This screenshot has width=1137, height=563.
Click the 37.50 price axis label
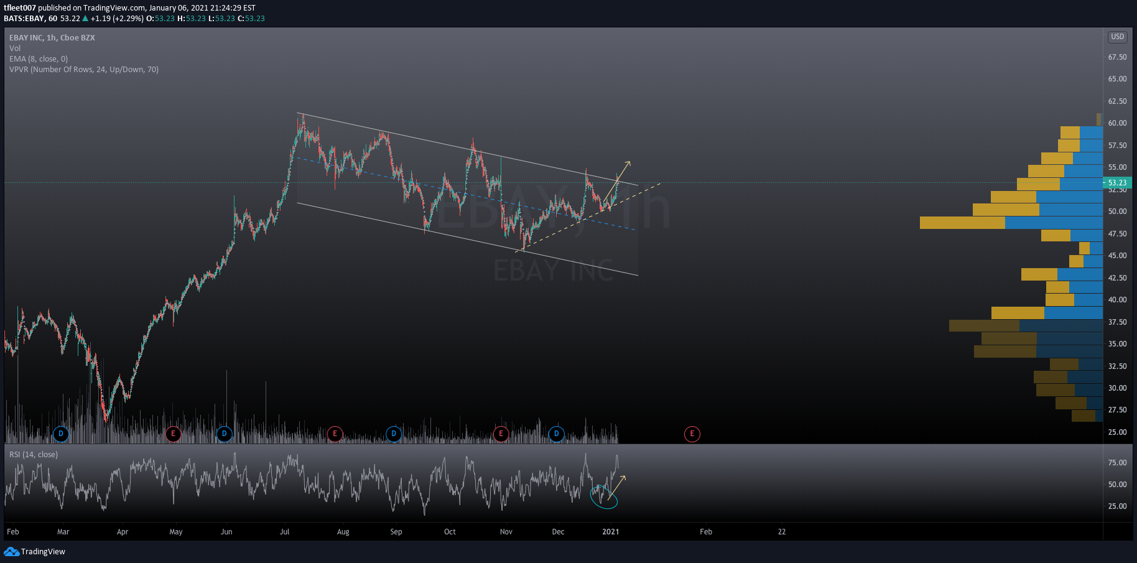[1117, 322]
